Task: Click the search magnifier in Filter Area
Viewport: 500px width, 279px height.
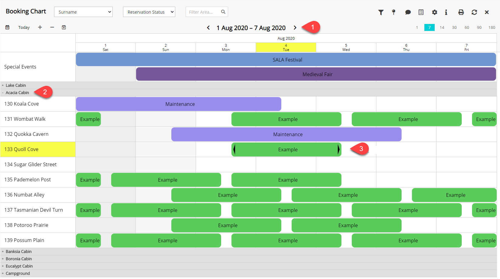Action: [223, 12]
